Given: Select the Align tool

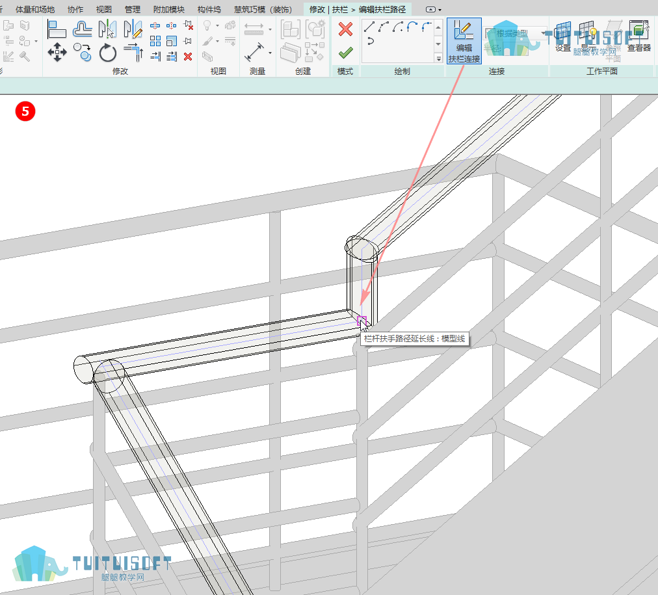Looking at the screenshot, I should [57, 29].
